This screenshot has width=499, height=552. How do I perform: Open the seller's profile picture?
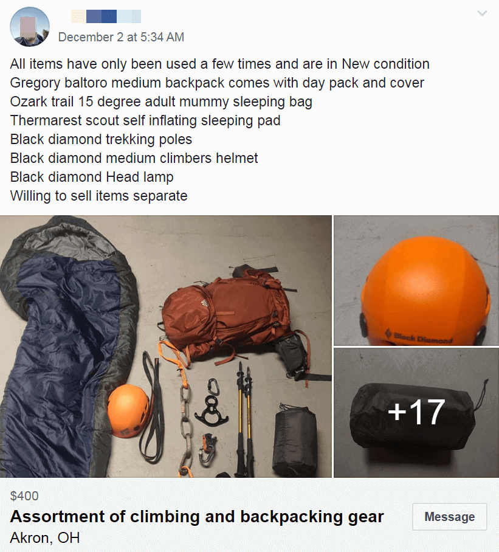click(x=30, y=27)
